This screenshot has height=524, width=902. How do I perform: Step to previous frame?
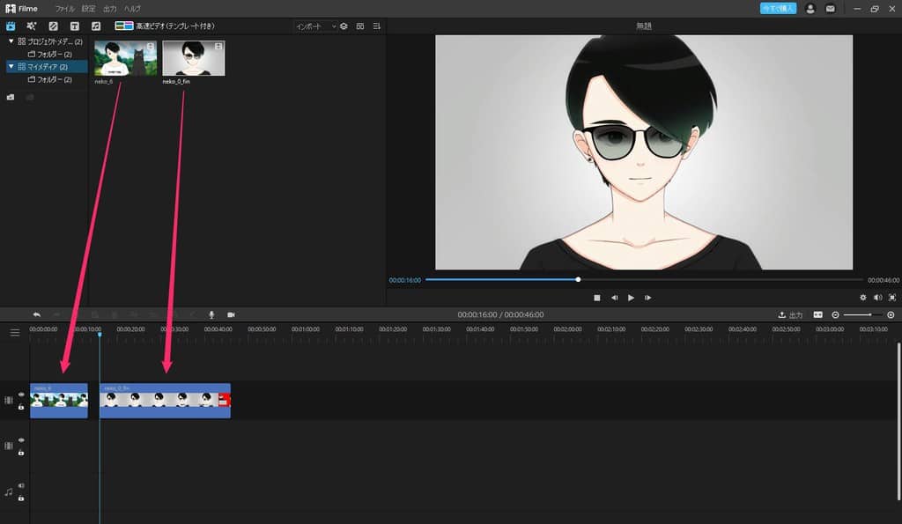tap(614, 298)
